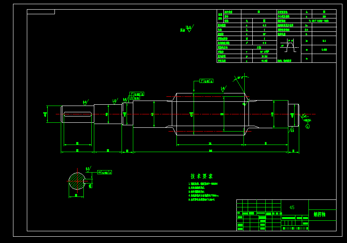Screen dimensions: 347x243
Task: Select the first line of technical requirements
Action: [x=203, y=184]
